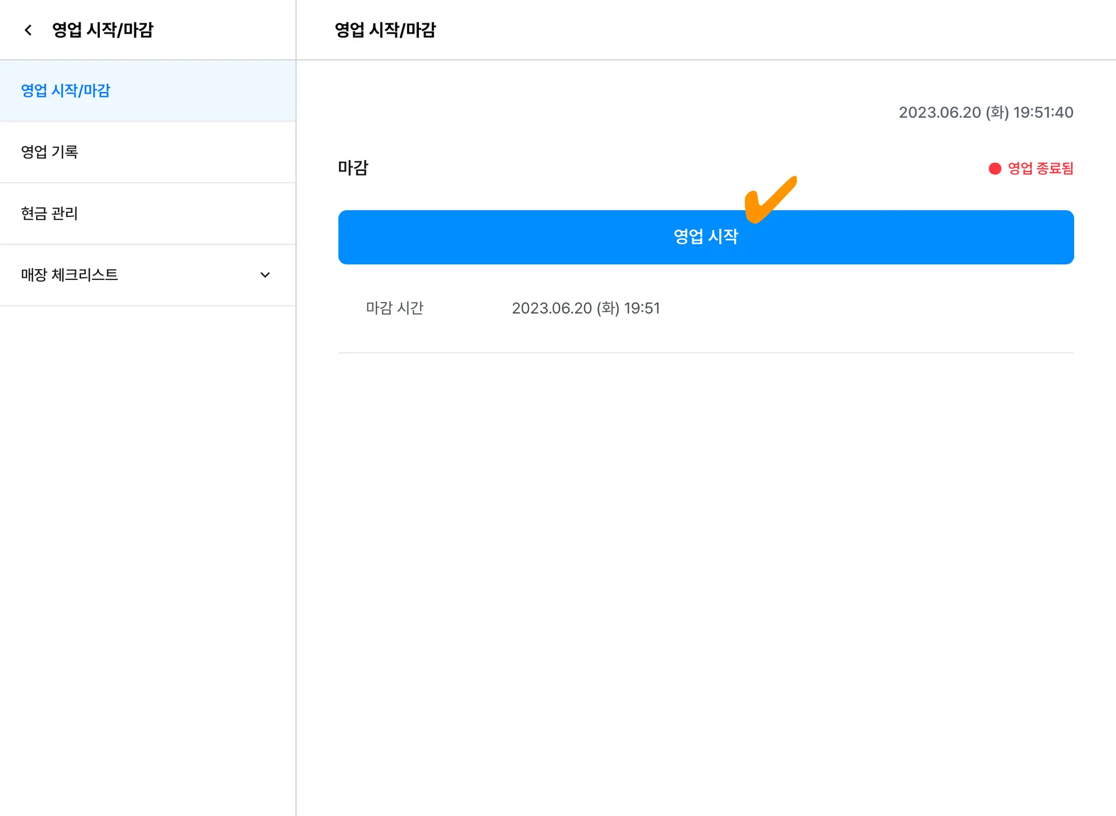Click the empty sidebar area below 매장 체크리스트
The image size is (1116, 816).
(x=147, y=545)
